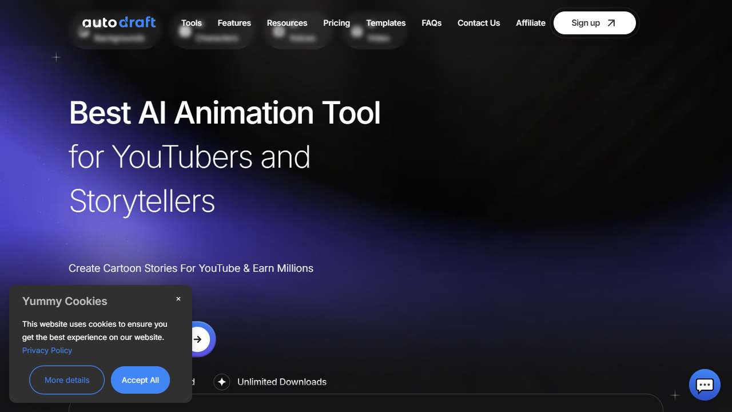Click the Storytellers heading line

(x=142, y=201)
